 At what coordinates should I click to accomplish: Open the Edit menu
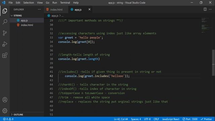point(18,3)
